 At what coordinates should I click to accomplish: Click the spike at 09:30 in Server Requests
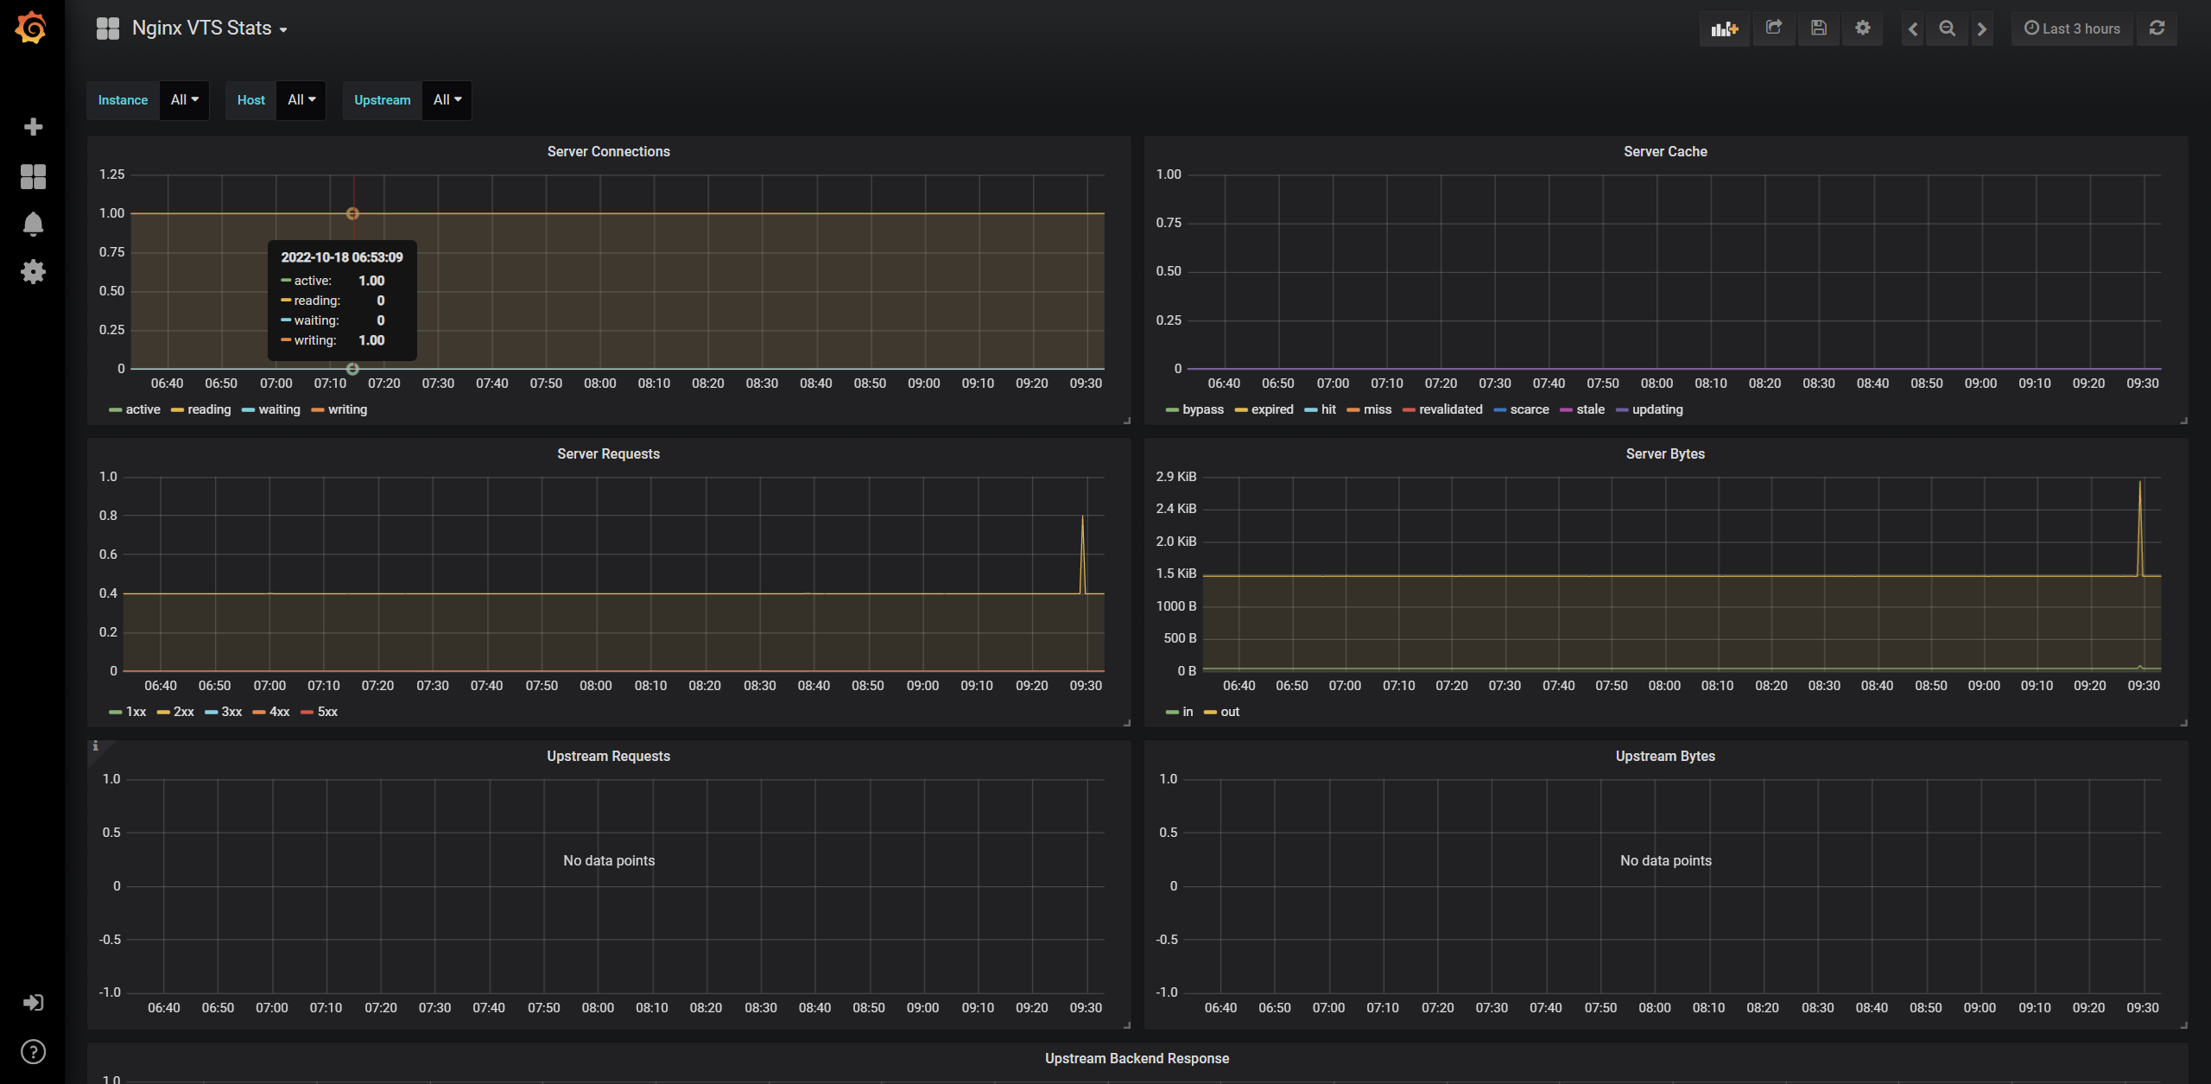pyautogui.click(x=1082, y=553)
